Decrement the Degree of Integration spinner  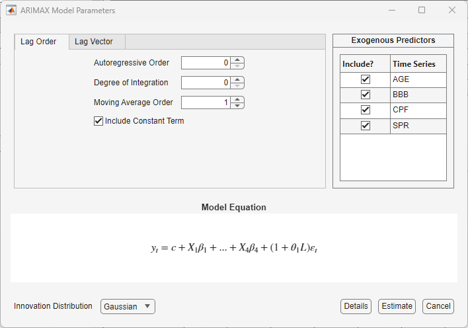[x=238, y=86]
